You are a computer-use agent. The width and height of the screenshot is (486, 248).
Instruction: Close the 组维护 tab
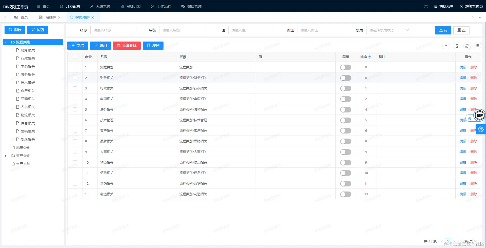tap(59, 17)
